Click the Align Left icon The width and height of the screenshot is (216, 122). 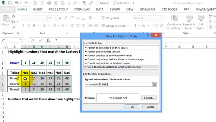click(73, 26)
